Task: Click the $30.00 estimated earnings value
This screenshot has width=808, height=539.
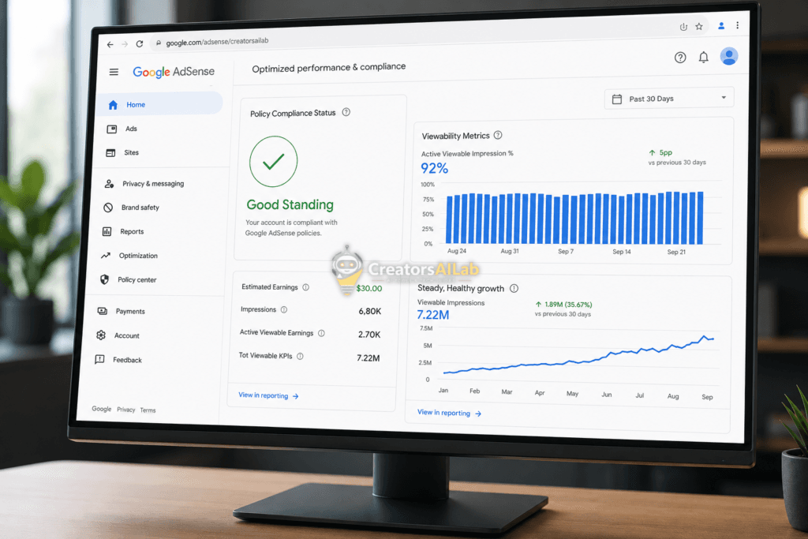Action: [369, 289]
